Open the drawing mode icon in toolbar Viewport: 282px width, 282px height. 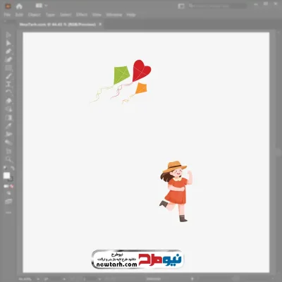[8, 193]
